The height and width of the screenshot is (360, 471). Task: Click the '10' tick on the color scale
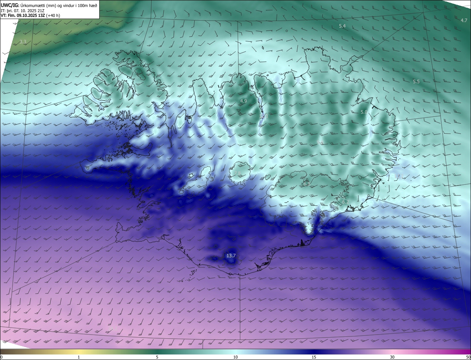coord(235,357)
